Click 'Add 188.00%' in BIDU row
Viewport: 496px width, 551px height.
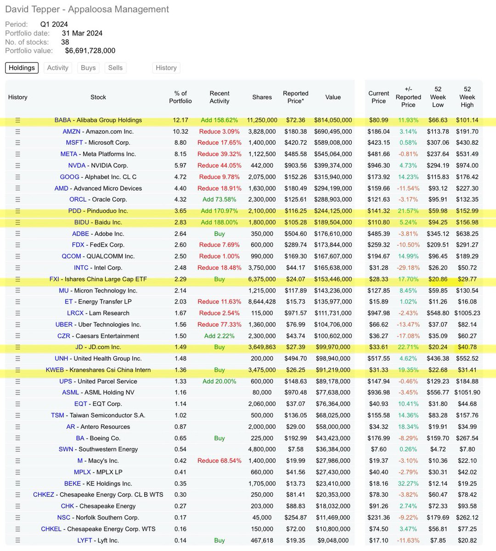tap(220, 222)
